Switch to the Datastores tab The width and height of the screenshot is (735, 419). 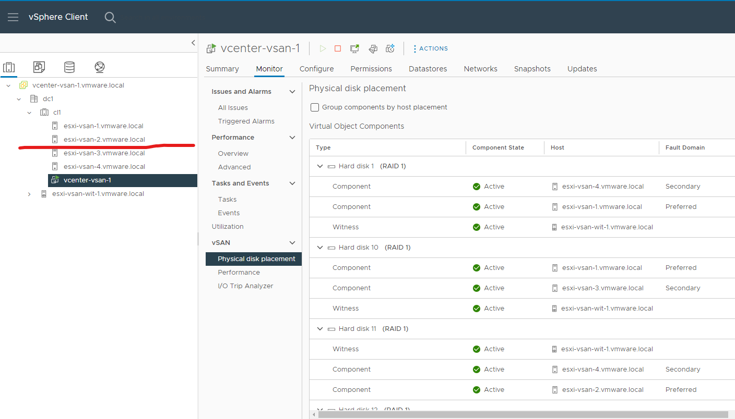[x=428, y=69]
